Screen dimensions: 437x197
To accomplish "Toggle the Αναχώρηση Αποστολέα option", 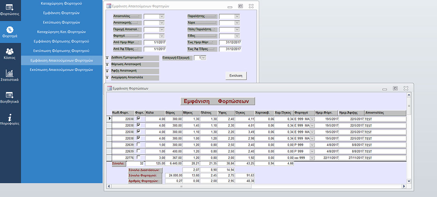I will coord(107,78).
